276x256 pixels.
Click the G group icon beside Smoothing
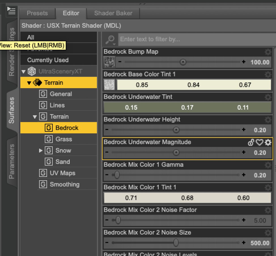(43, 185)
